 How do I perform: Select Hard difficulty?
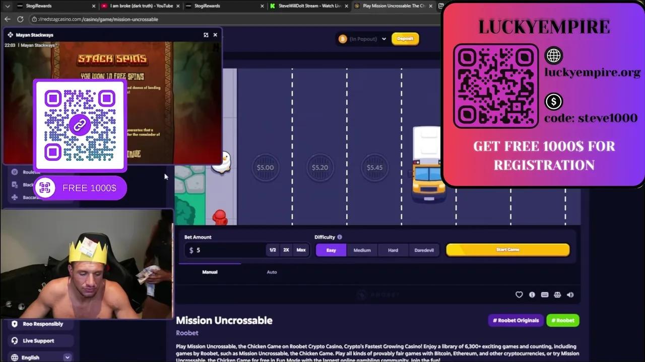393,250
